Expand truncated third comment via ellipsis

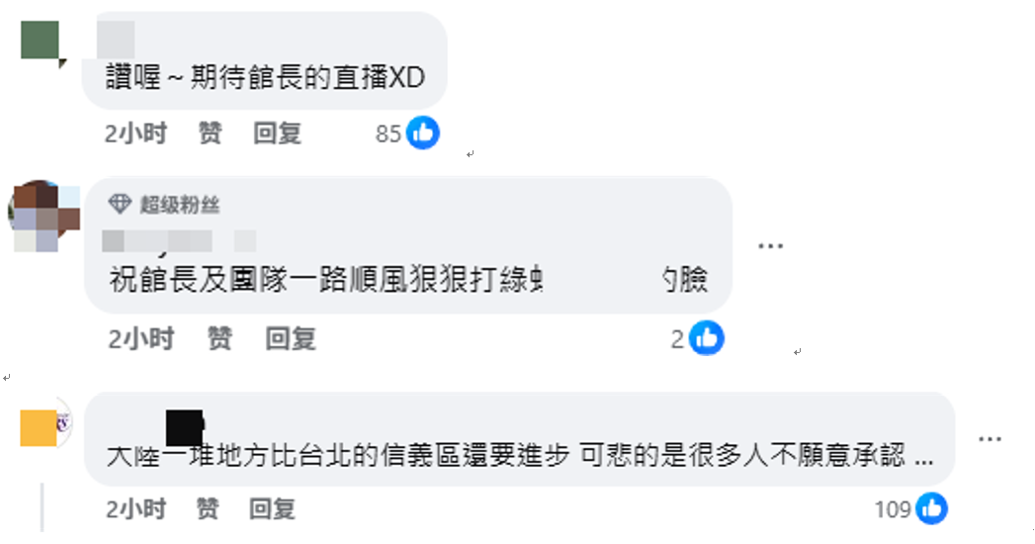924,462
